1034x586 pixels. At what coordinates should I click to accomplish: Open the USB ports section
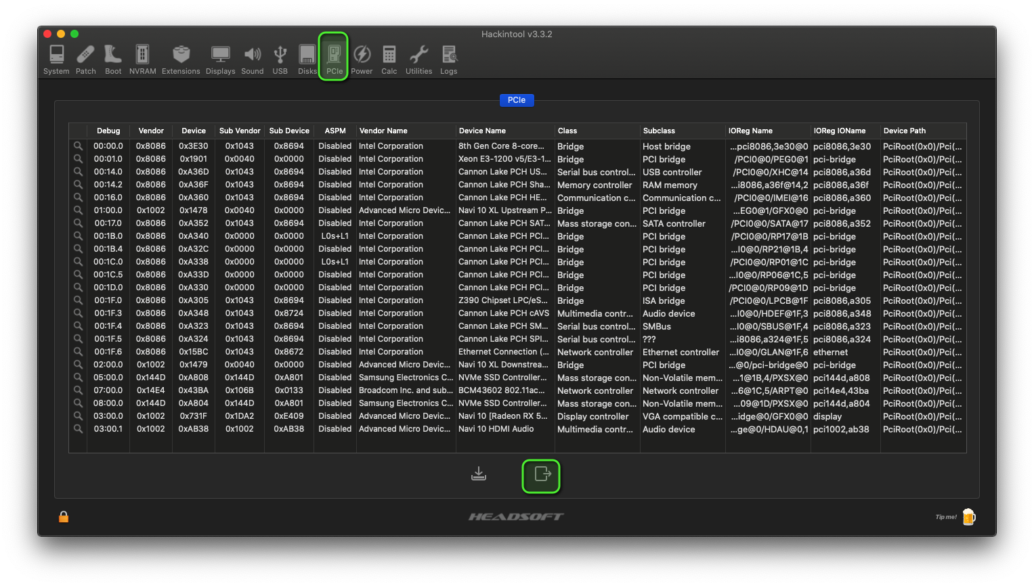tap(280, 59)
